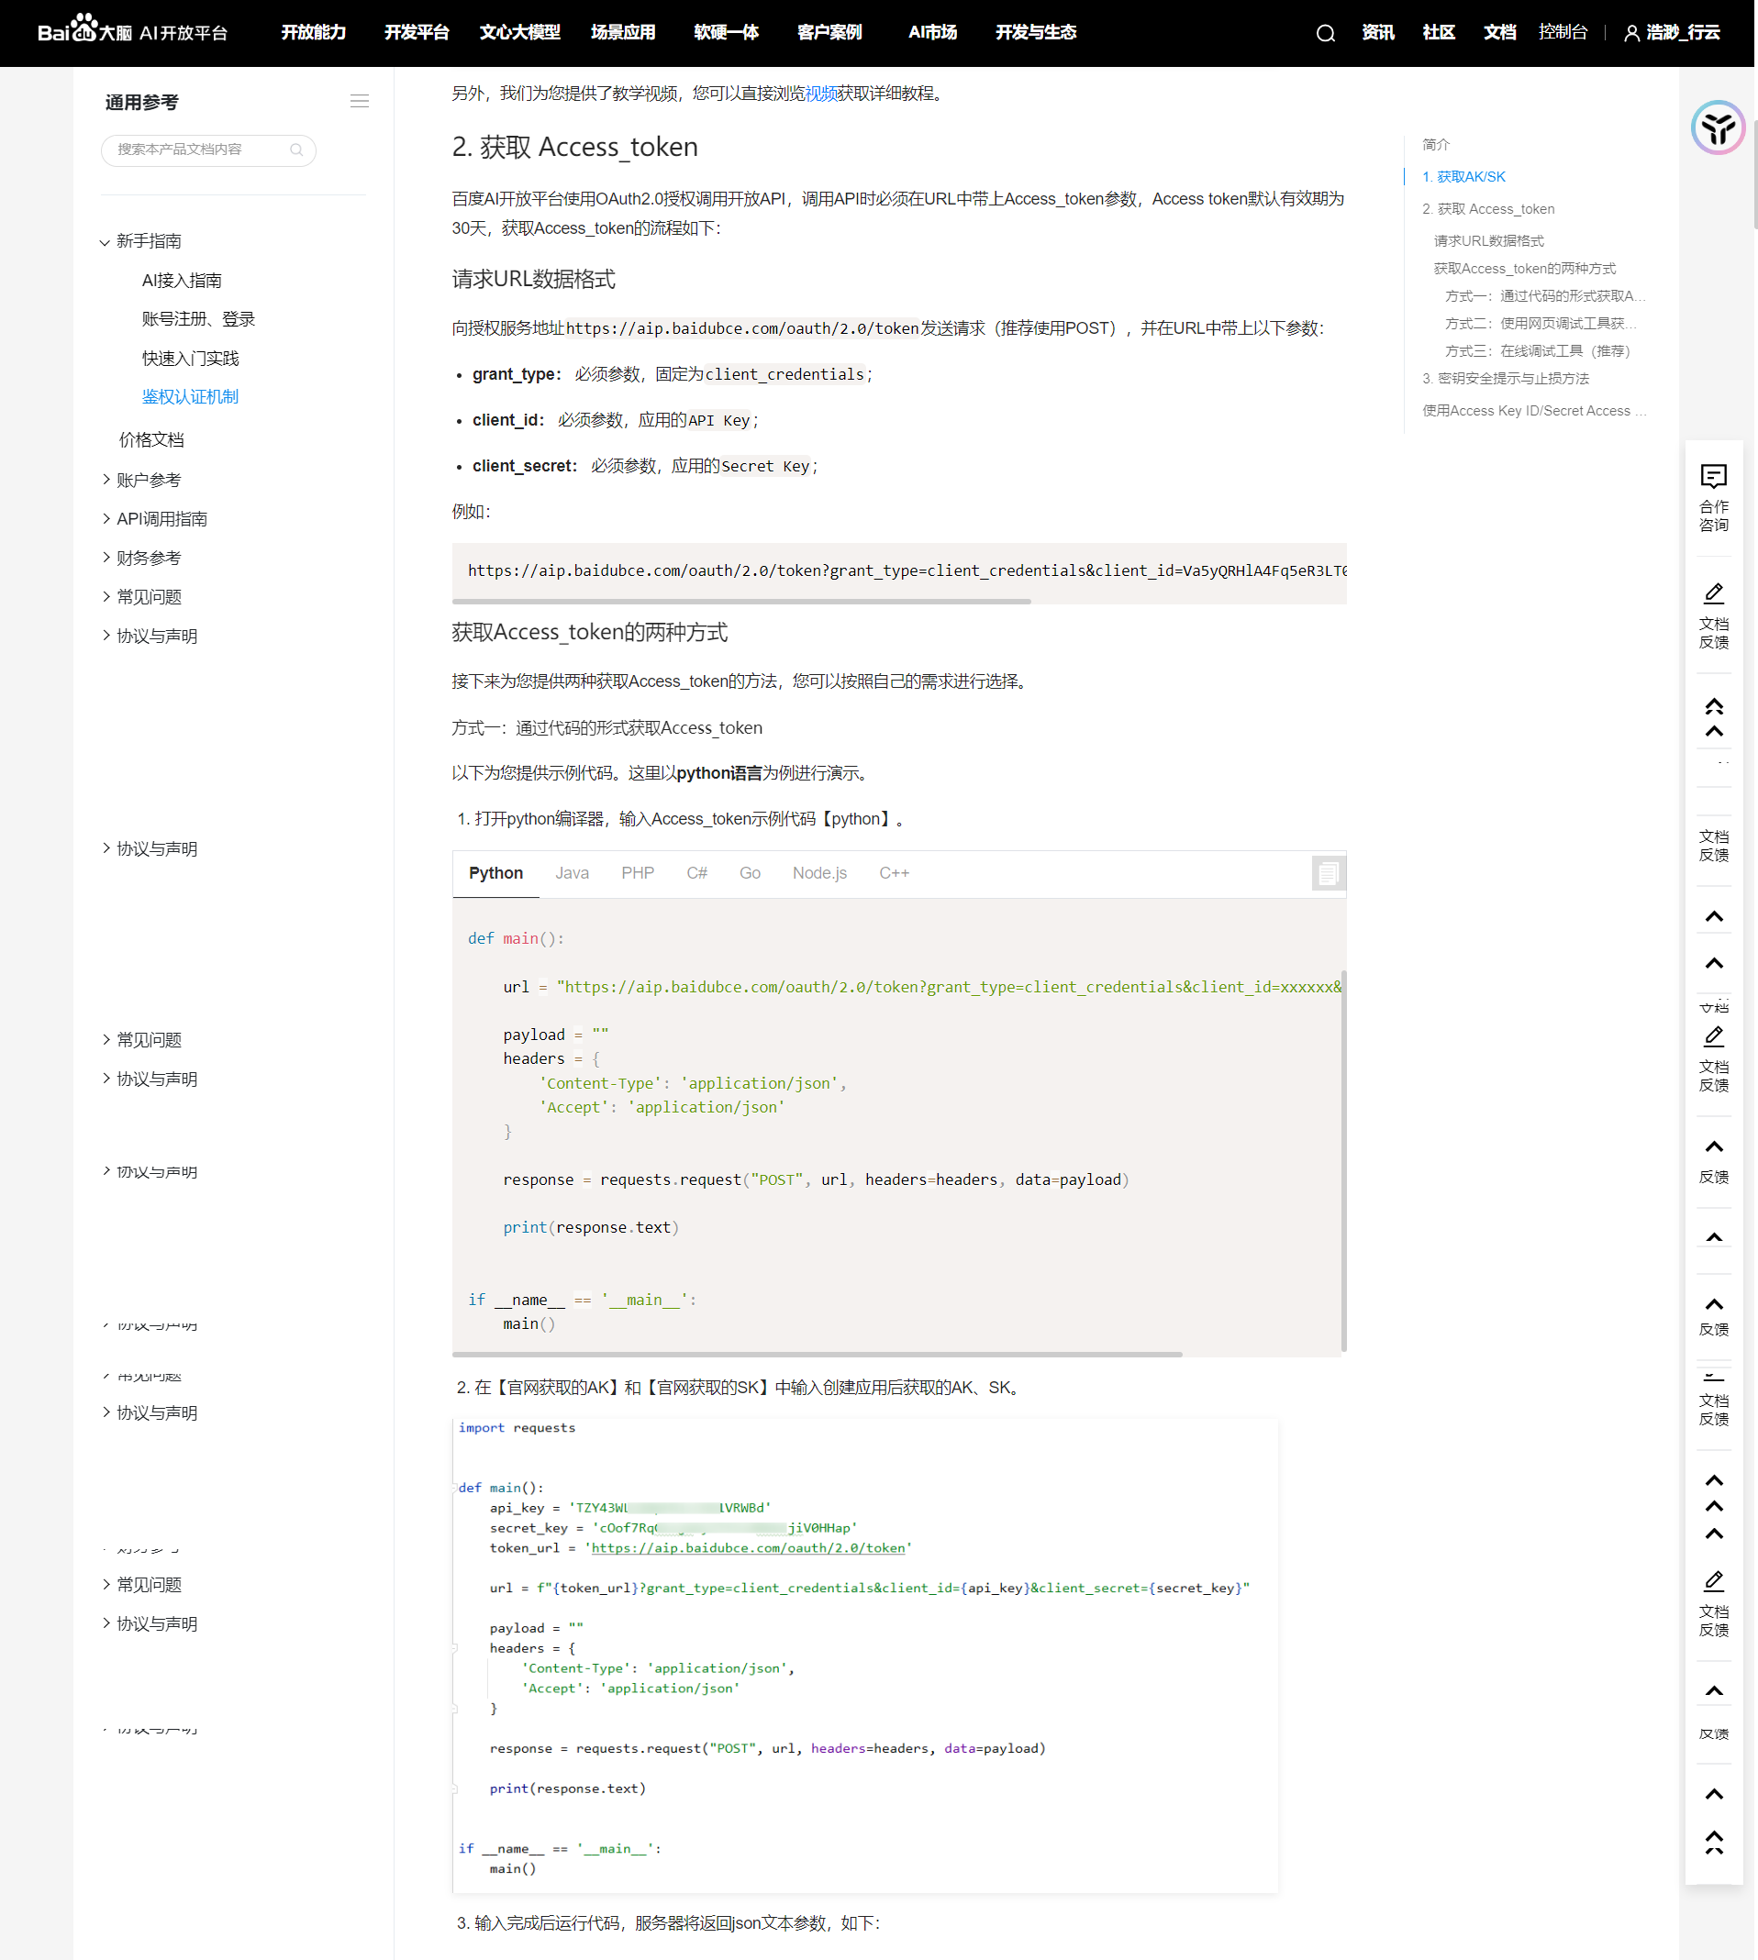Switch to the PHP code tab
1758x1960 pixels.
638,874
